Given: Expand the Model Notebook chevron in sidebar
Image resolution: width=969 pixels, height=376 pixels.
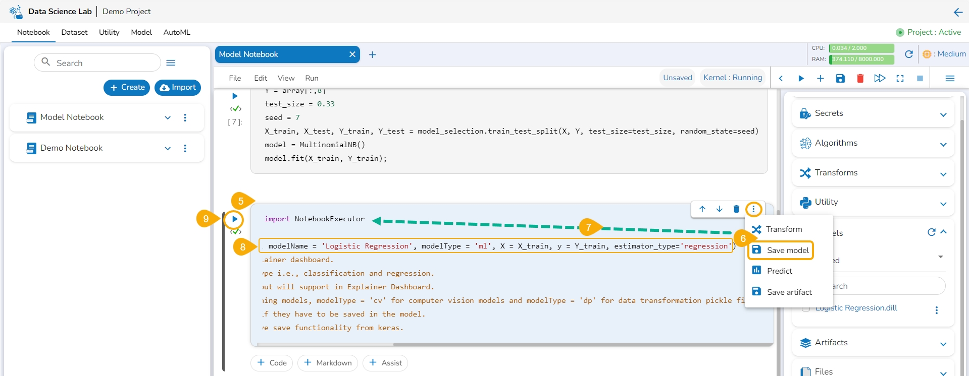Looking at the screenshot, I should click(168, 117).
